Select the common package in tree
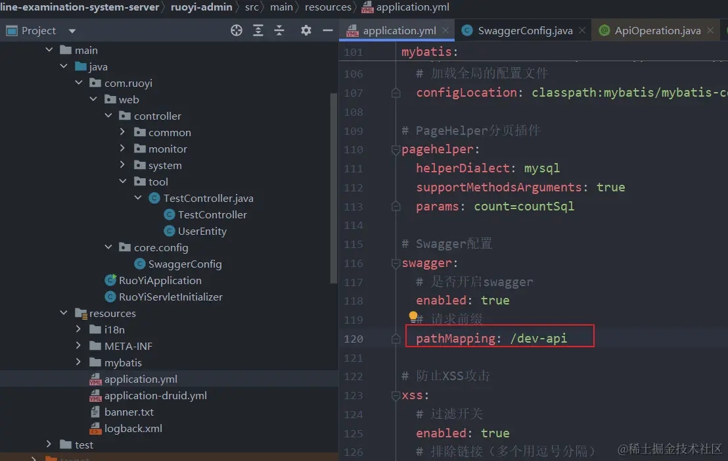 click(x=170, y=132)
